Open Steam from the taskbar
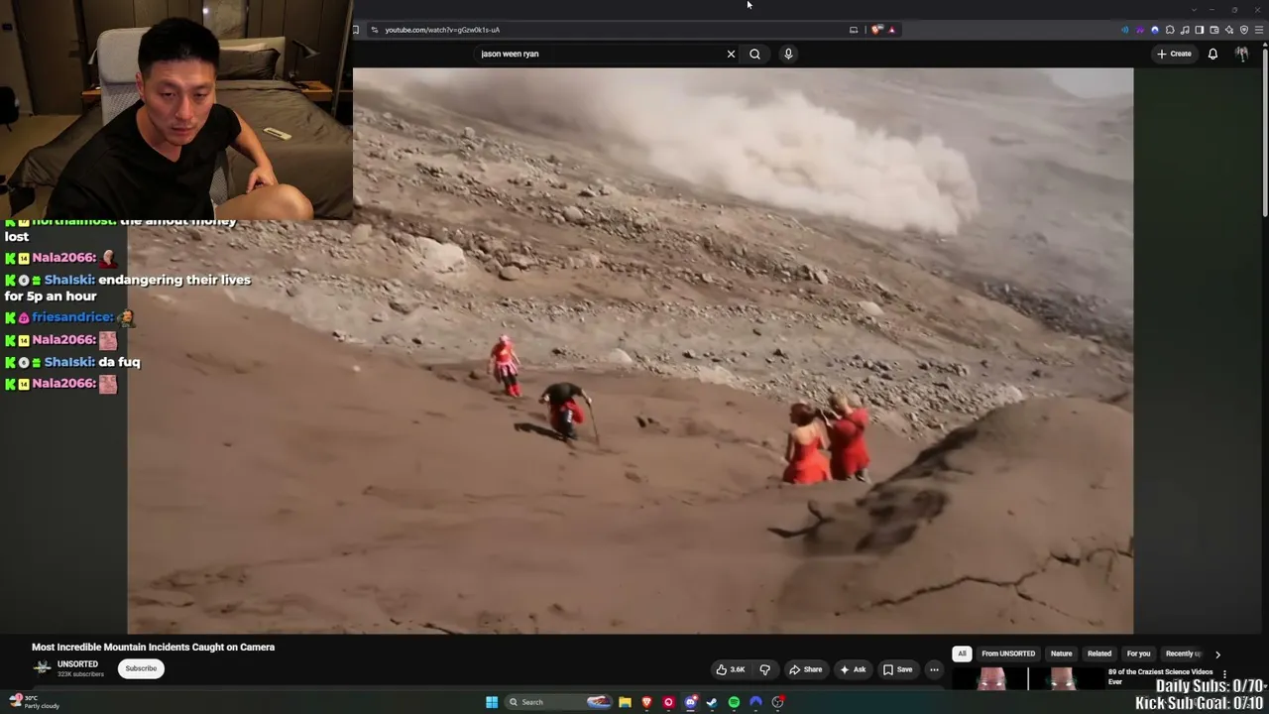1269x714 pixels. [x=712, y=702]
